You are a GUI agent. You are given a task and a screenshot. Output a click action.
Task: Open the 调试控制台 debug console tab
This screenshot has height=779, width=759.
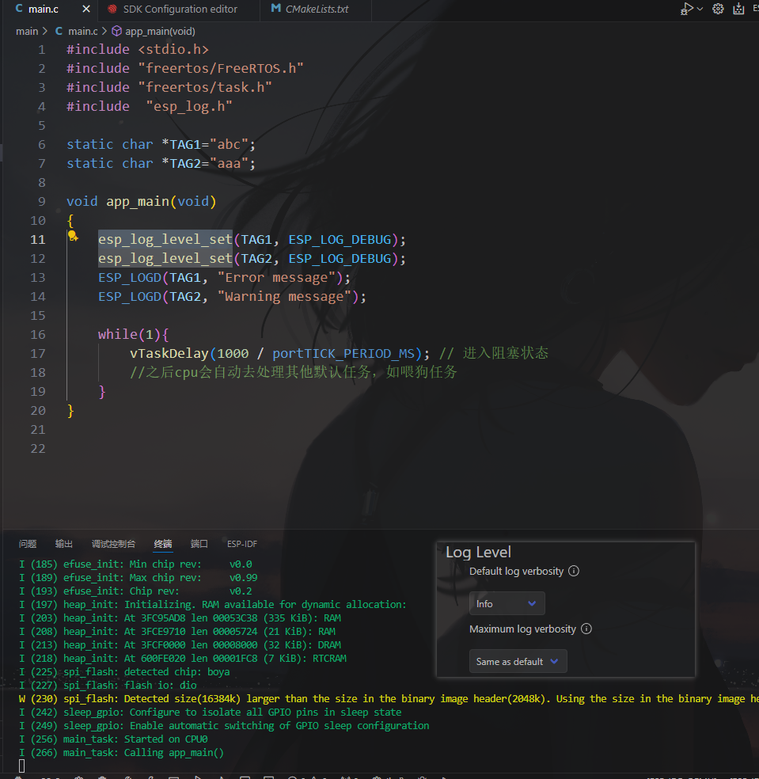(113, 544)
